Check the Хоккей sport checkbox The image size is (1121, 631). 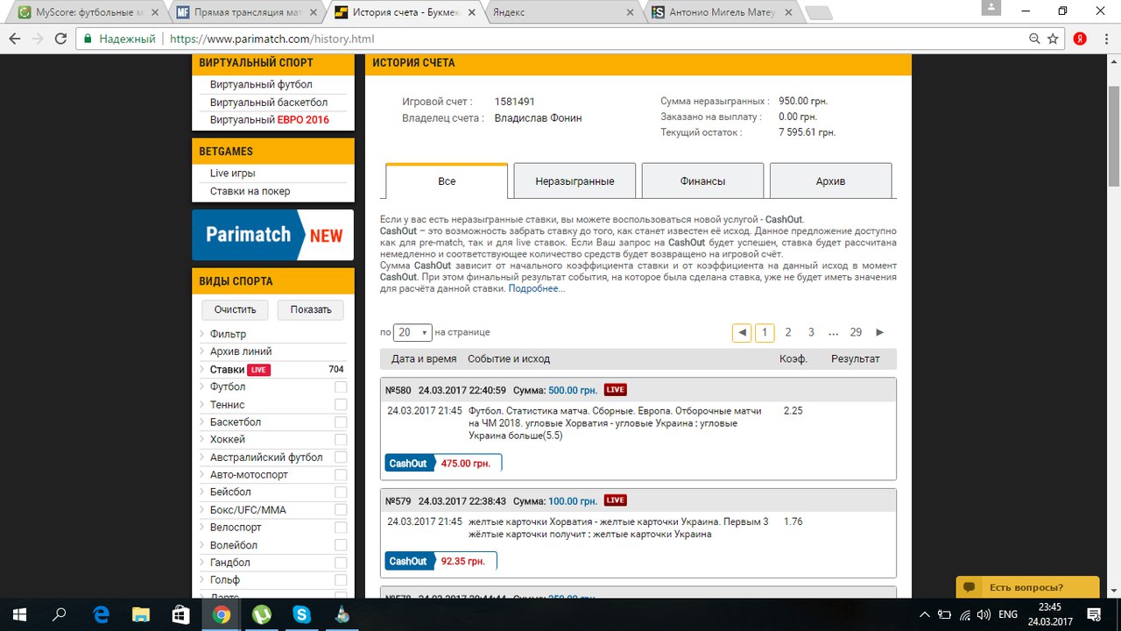341,439
